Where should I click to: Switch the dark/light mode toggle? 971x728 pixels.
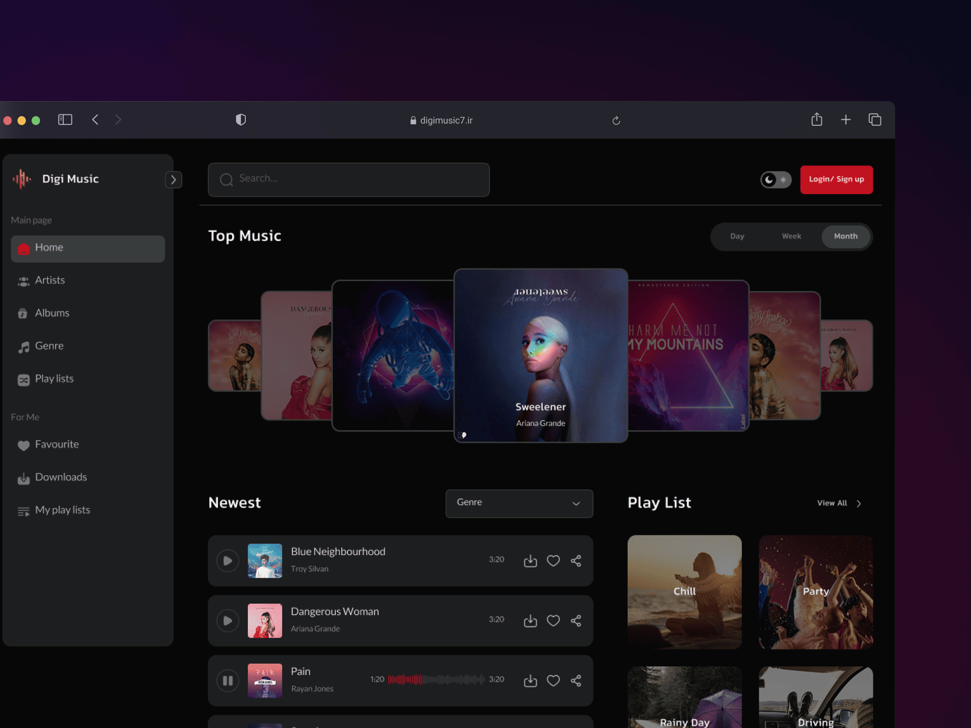[x=776, y=179]
